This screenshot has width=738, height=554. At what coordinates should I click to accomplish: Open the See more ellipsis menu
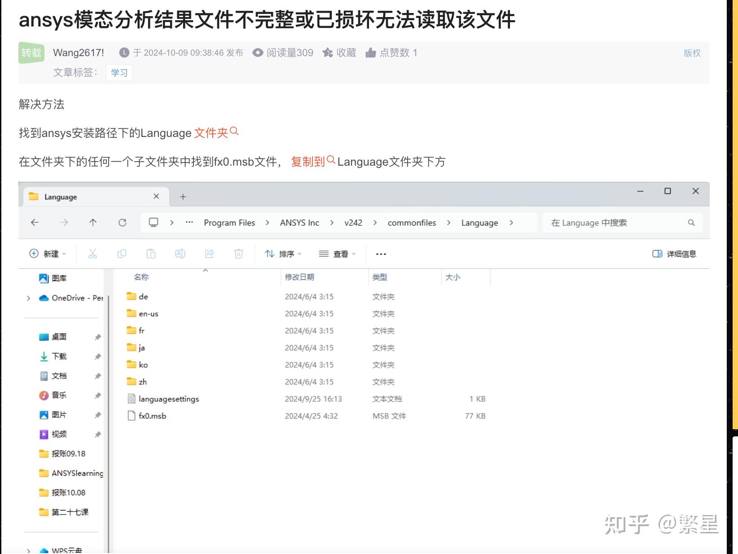click(x=381, y=254)
